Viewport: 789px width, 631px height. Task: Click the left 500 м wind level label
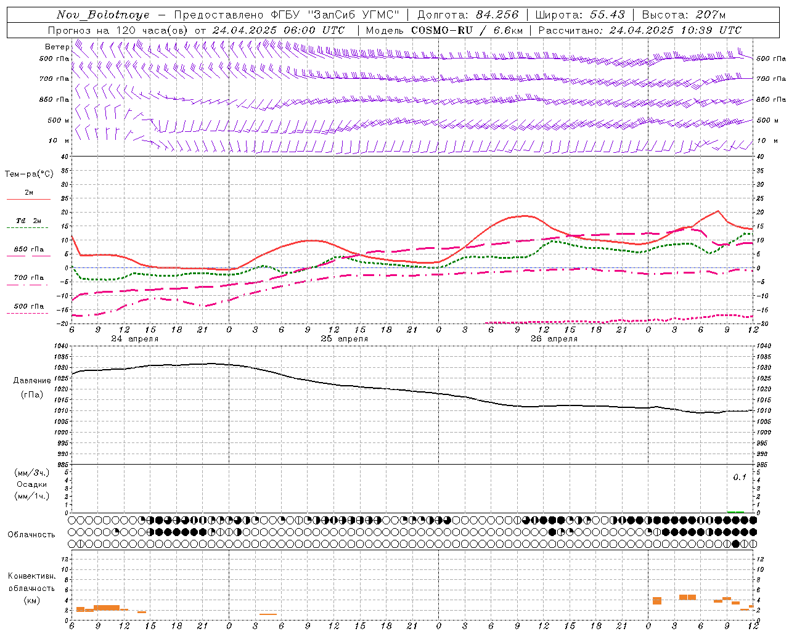click(59, 120)
